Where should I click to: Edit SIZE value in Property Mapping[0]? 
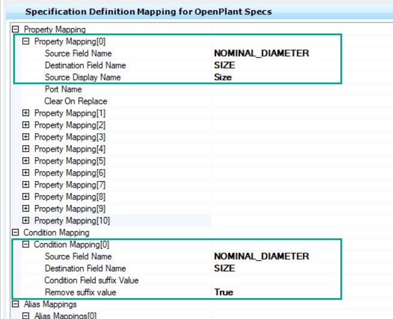point(224,65)
